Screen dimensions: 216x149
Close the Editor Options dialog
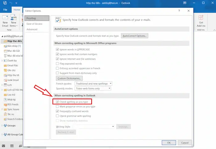tap(189, 11)
